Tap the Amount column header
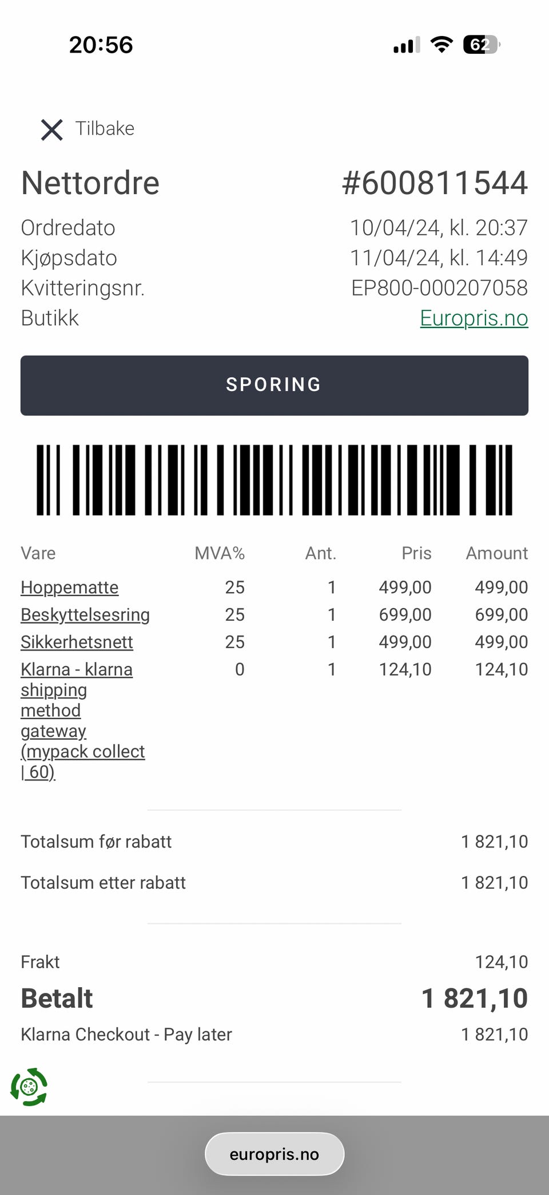This screenshot has height=1195, width=549. 496,553
